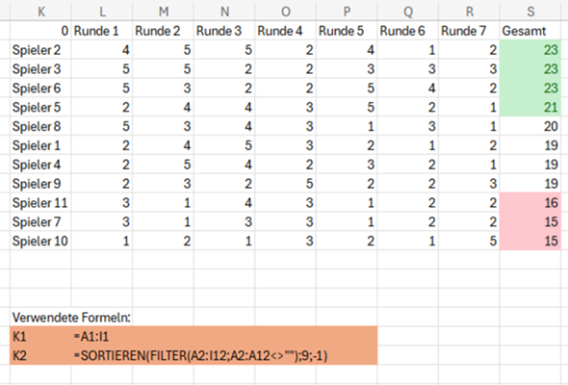
Task: Click Spieler 9 Runde 4 value 5
Action: click(286, 184)
